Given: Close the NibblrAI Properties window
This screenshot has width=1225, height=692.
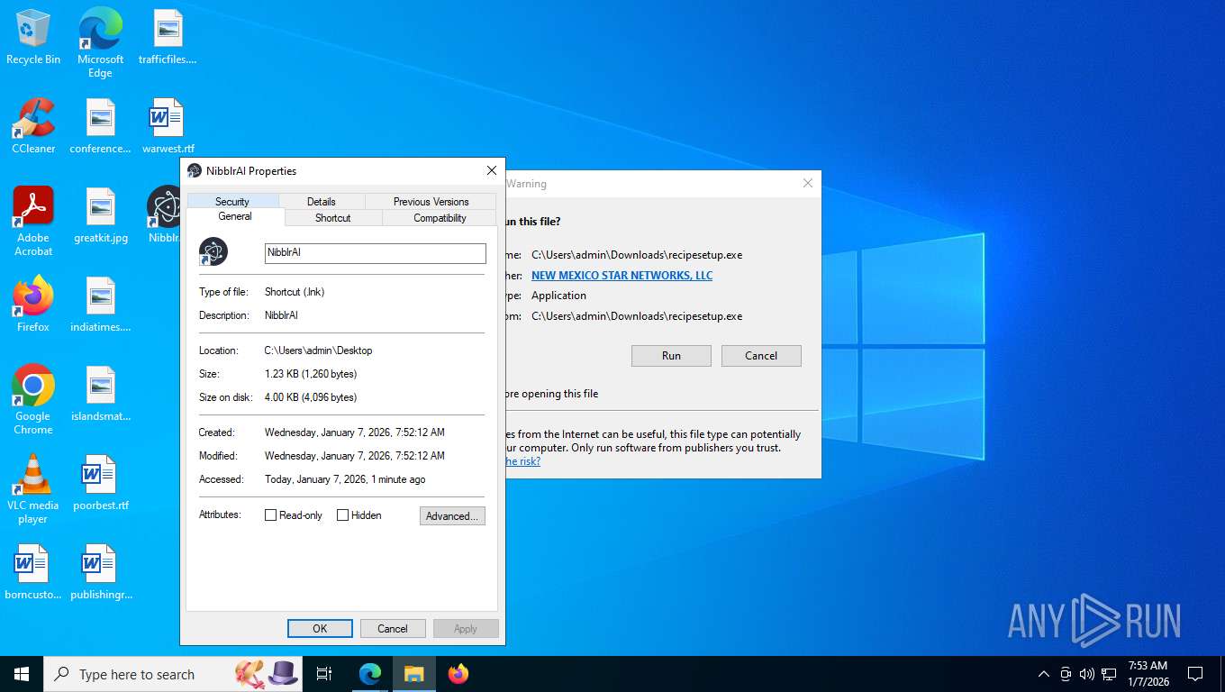Looking at the screenshot, I should click(x=491, y=170).
